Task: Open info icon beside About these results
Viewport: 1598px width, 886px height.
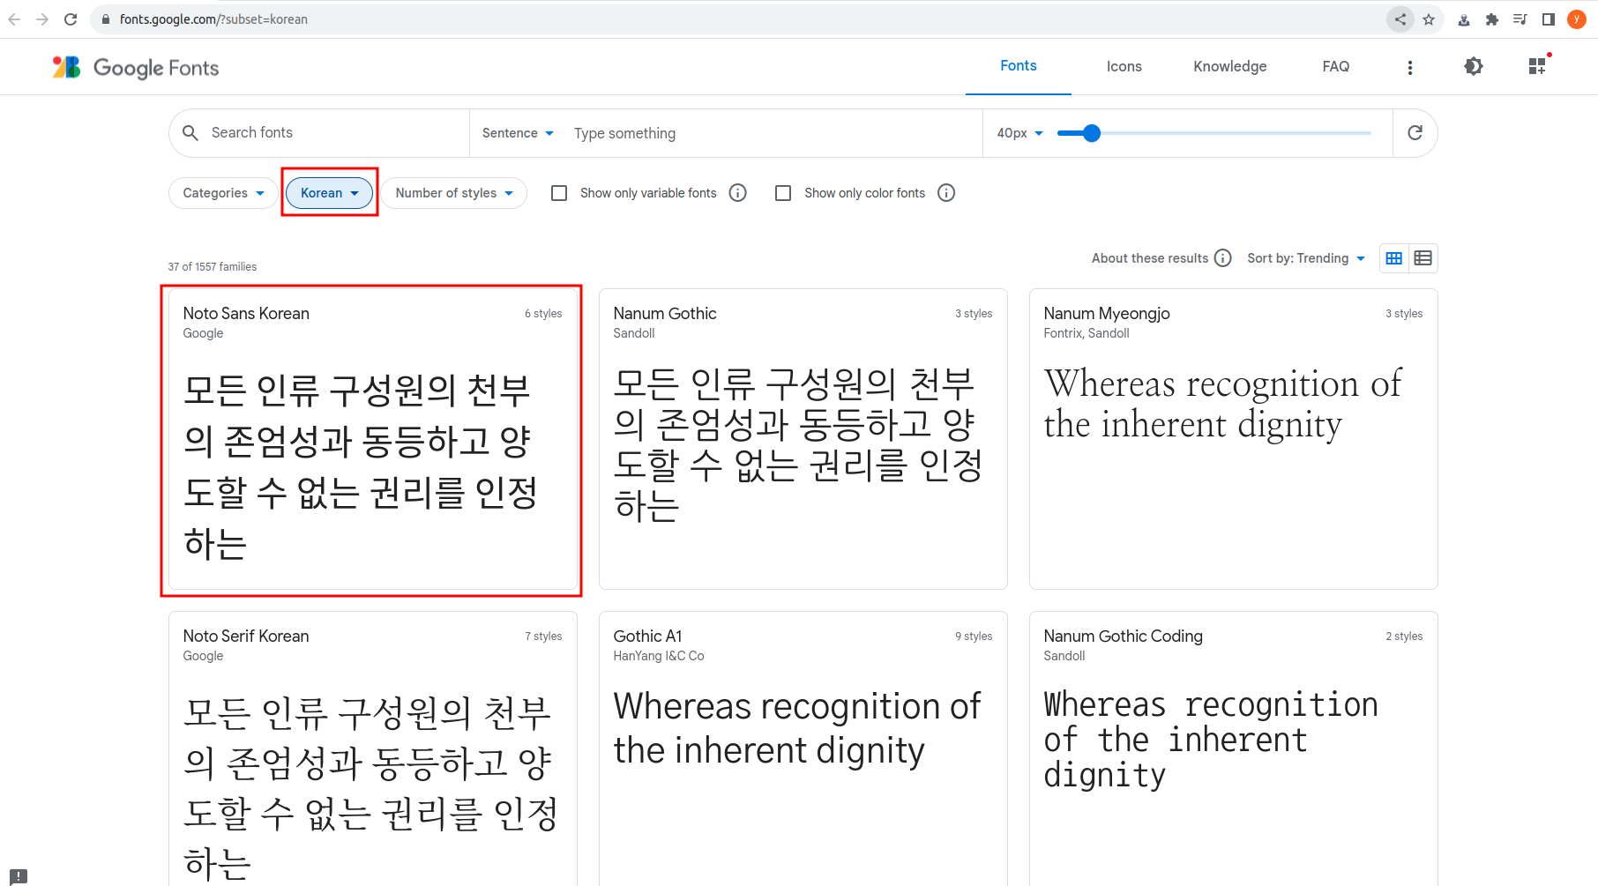Action: pos(1223,258)
